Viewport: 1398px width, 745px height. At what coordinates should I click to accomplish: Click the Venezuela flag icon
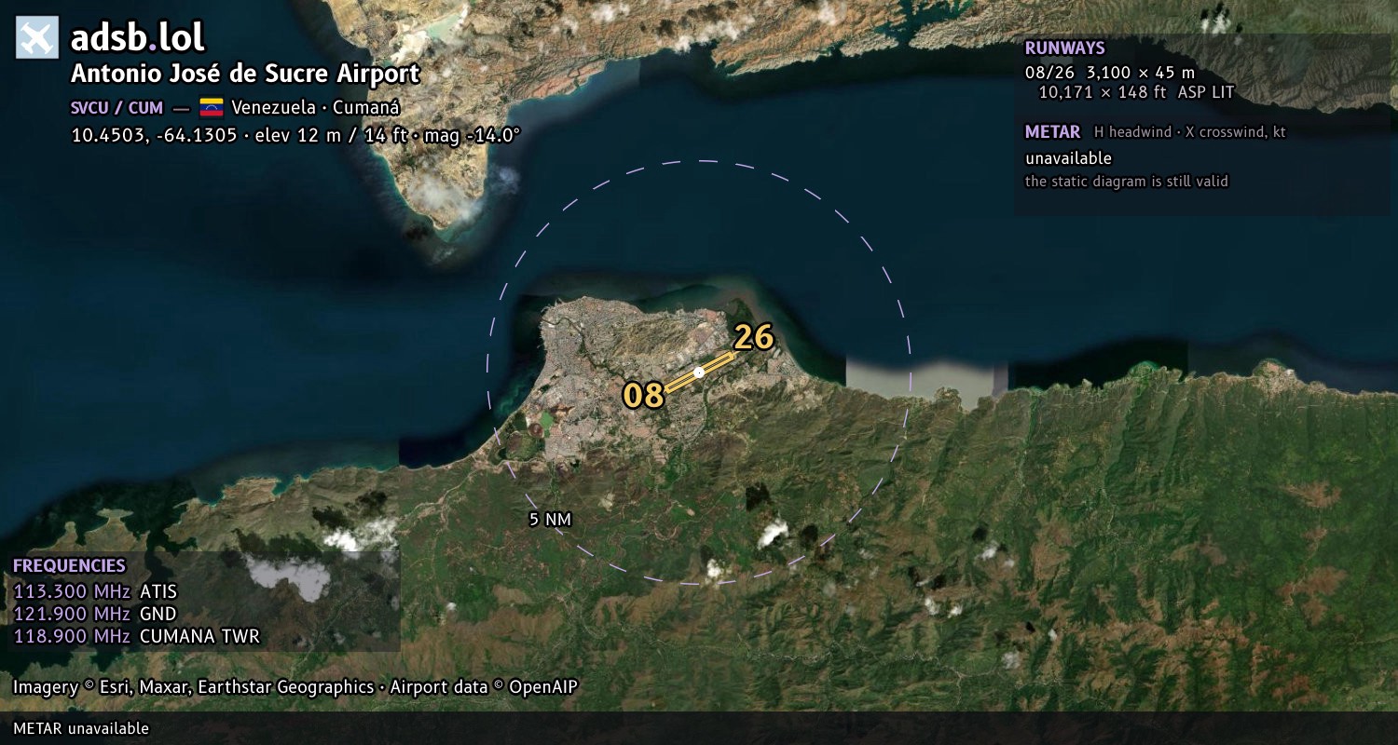(212, 107)
